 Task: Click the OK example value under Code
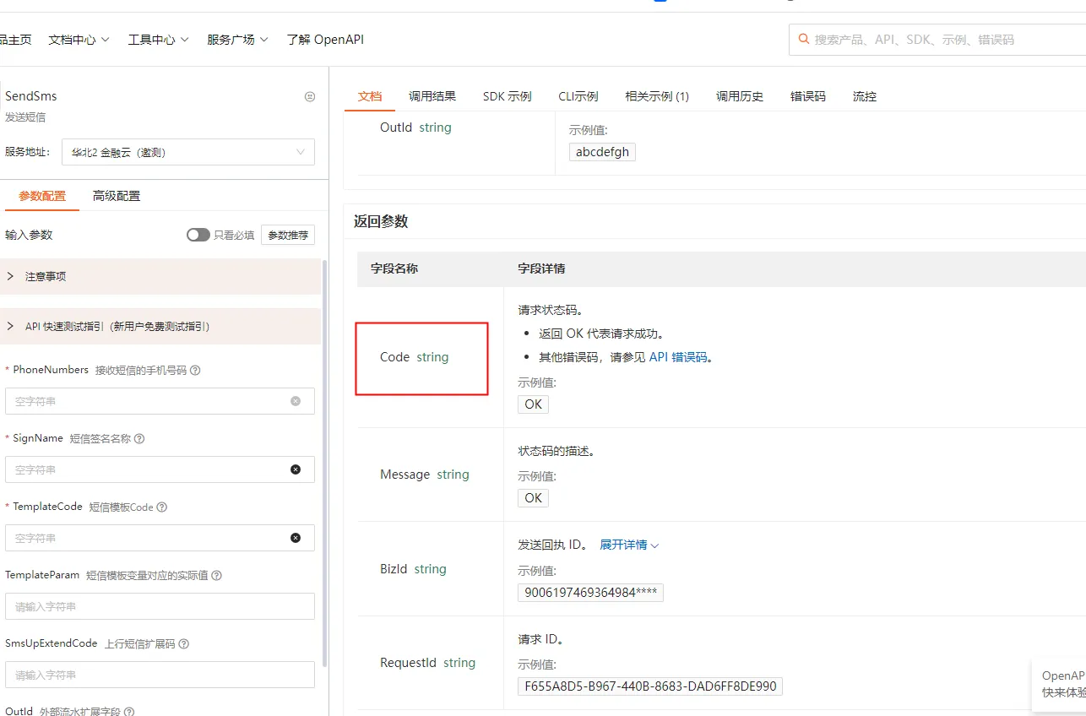coord(533,404)
